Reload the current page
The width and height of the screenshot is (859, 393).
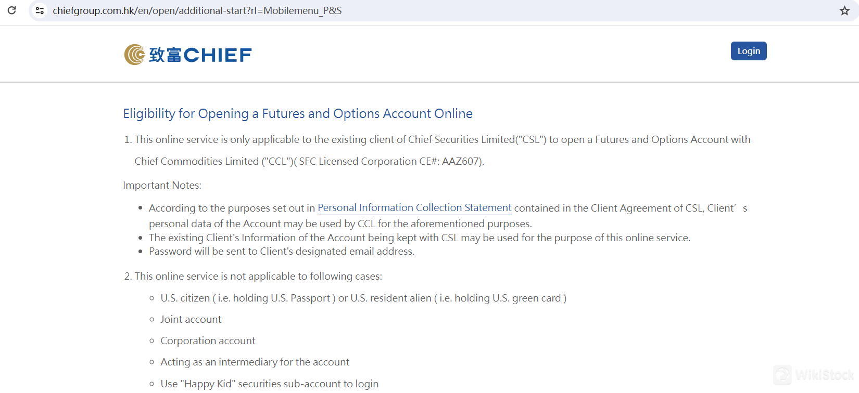point(11,10)
